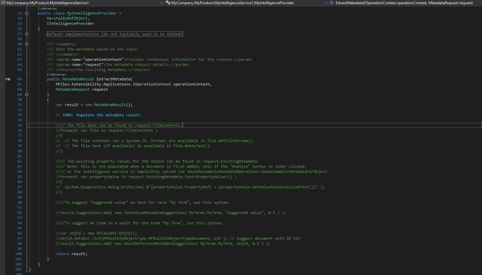
Task: Click the file.GetAsText() comment on line 79
Action: pyautogui.click(x=133, y=146)
